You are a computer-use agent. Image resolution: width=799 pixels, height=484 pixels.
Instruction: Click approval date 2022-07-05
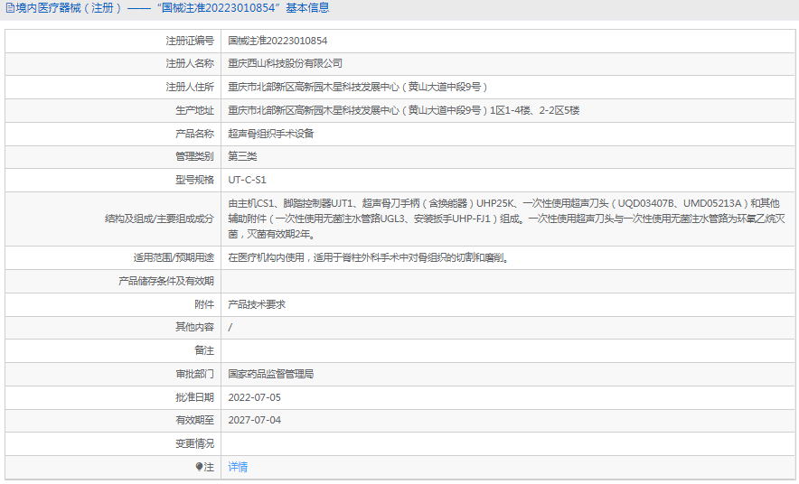point(254,397)
